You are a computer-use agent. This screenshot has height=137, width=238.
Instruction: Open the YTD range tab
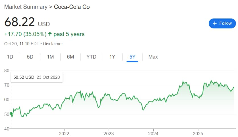pos(91,57)
